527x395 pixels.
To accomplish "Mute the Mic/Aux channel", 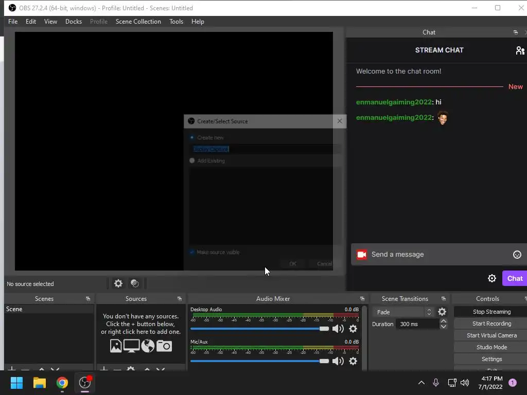I will point(338,361).
